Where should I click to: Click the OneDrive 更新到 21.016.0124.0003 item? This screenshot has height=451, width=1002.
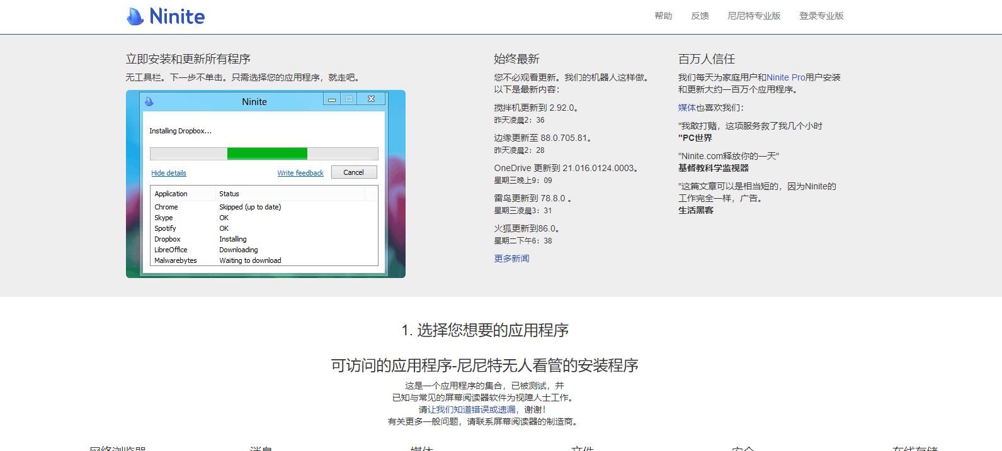(568, 168)
